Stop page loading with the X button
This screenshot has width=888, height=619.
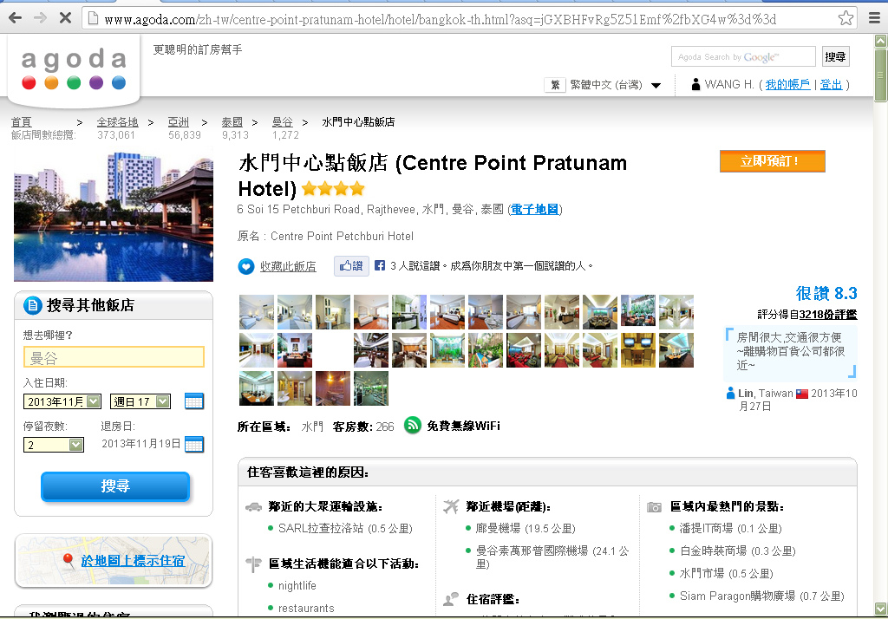(x=65, y=18)
